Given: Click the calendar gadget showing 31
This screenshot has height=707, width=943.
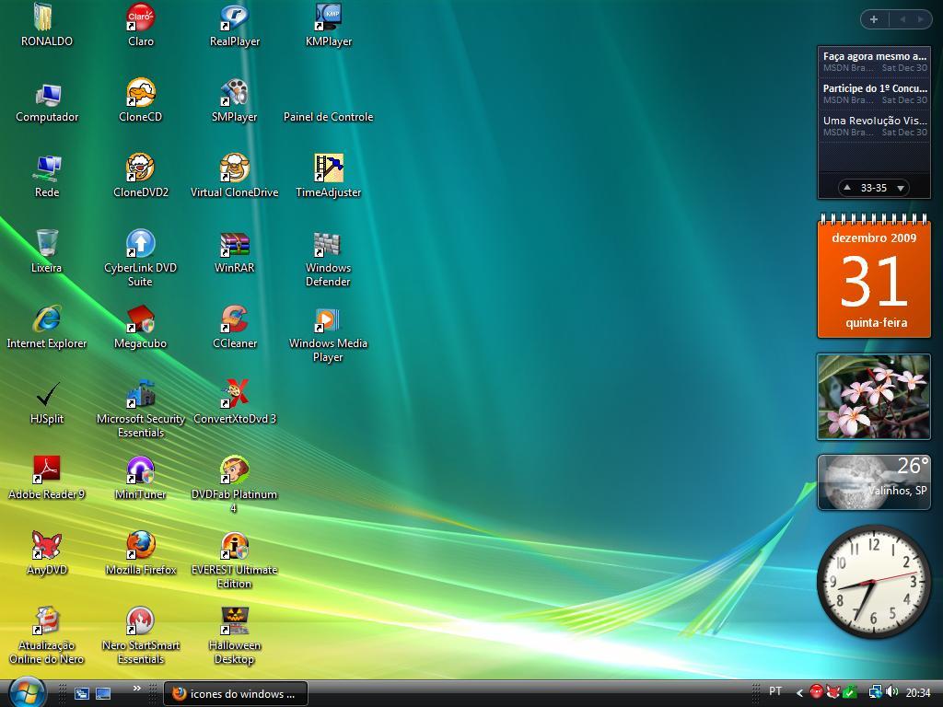Looking at the screenshot, I should (874, 276).
